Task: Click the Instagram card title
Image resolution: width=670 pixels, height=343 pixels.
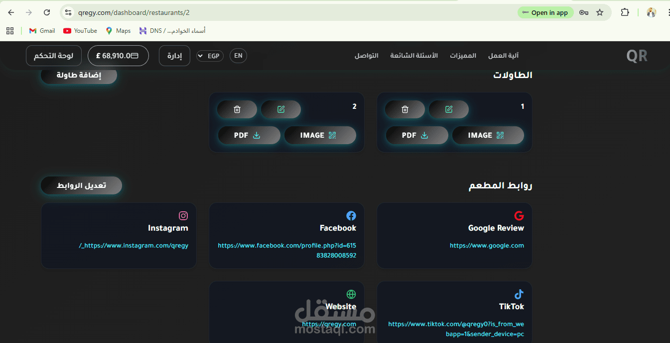Action: (168, 228)
